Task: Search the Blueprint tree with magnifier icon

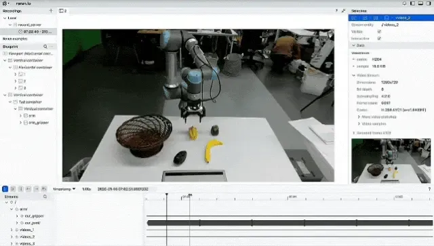Action: pos(45,47)
